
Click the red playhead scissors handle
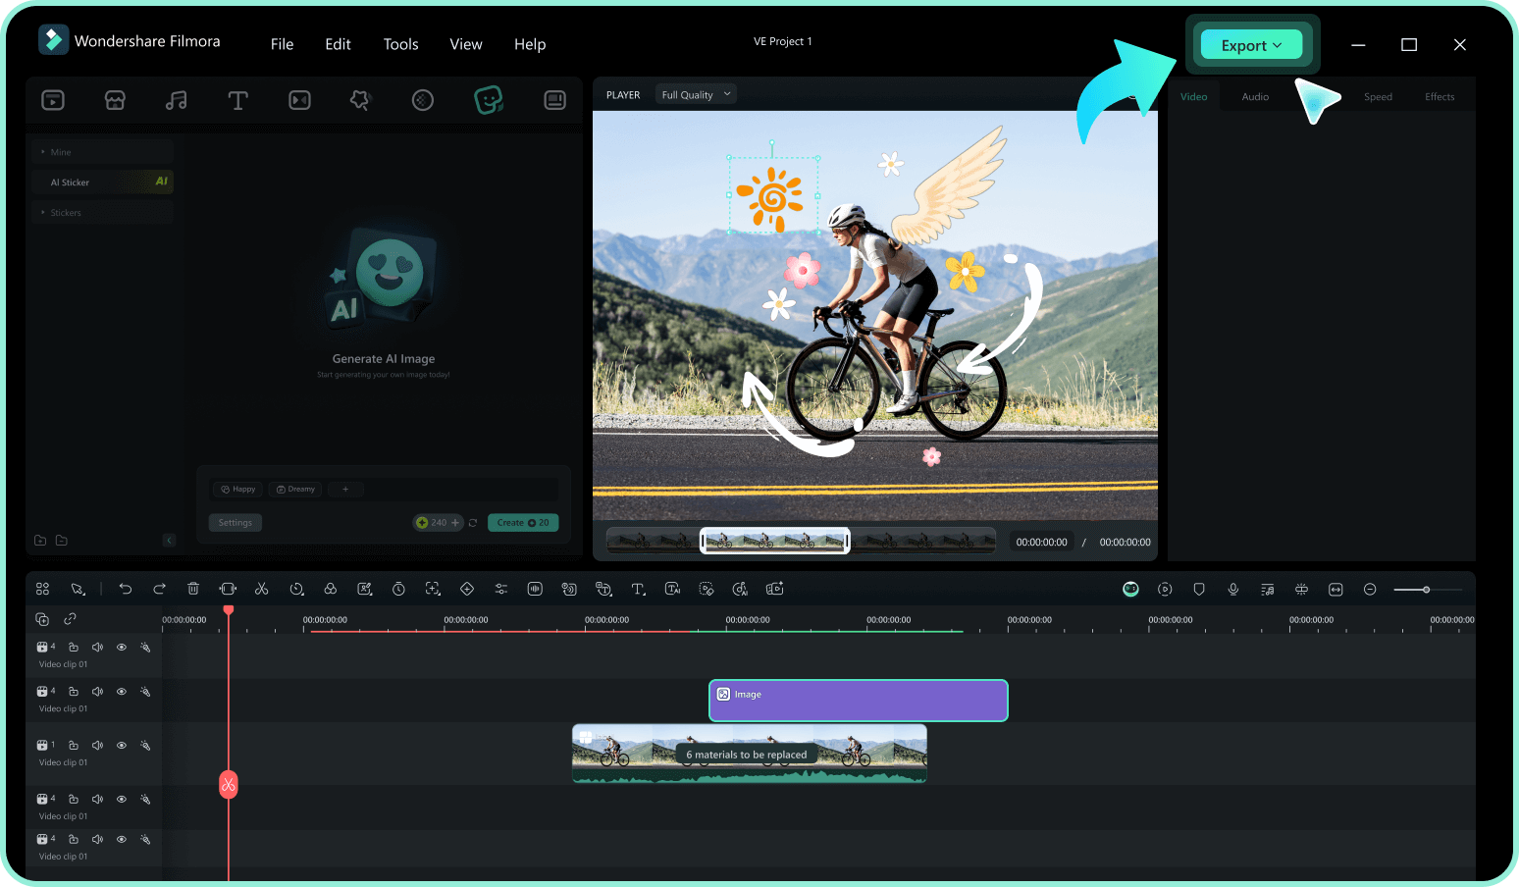tap(229, 784)
